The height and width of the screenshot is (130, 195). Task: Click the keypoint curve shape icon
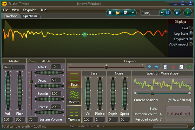pyautogui.click(x=181, y=67)
